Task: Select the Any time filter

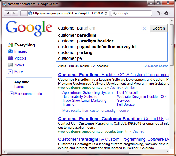Action: click(x=22, y=82)
